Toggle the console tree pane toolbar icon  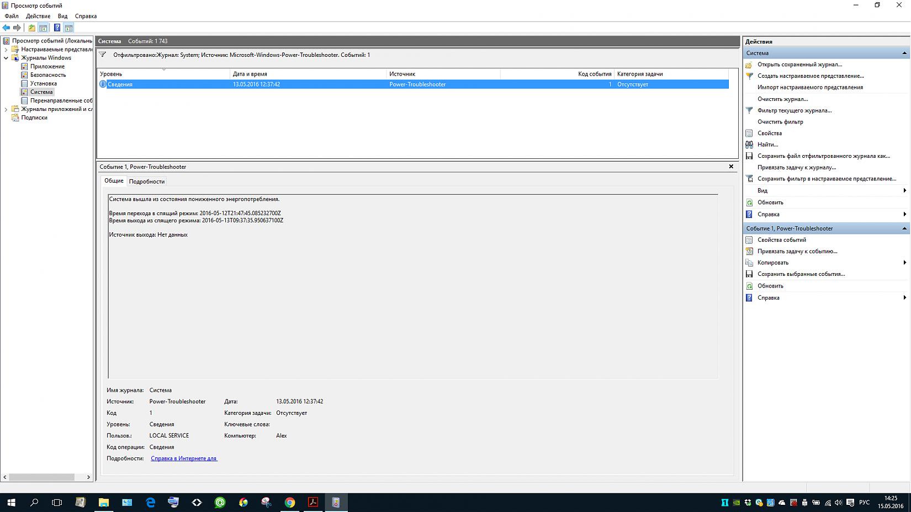click(43, 28)
